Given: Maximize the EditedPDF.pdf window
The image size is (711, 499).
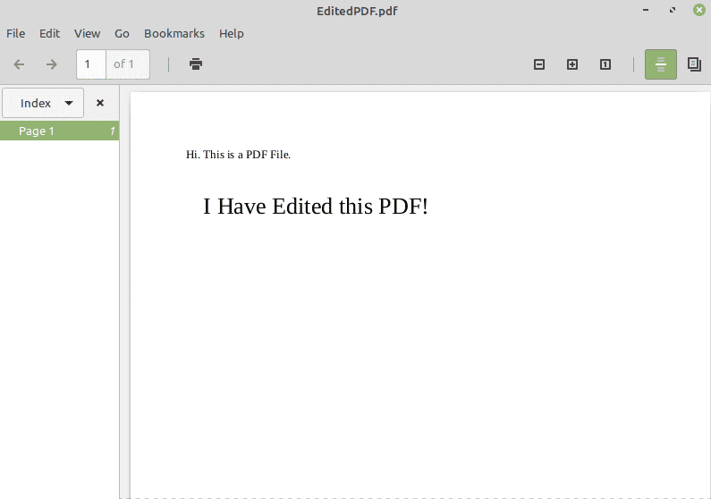Looking at the screenshot, I should [673, 10].
